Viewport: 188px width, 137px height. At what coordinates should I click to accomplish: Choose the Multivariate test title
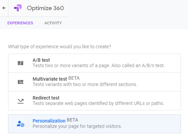(x=50, y=79)
